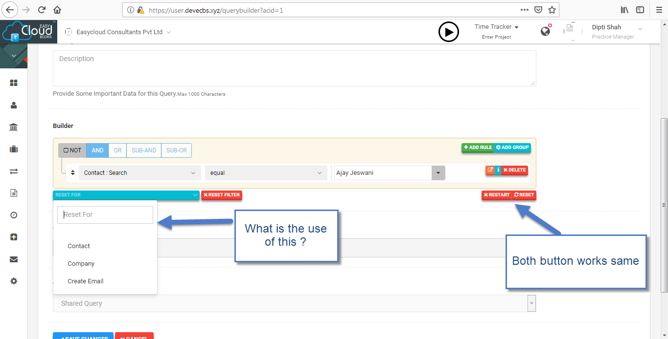Choose Create Email from Reset For list
The height and width of the screenshot is (339, 668).
(x=86, y=281)
